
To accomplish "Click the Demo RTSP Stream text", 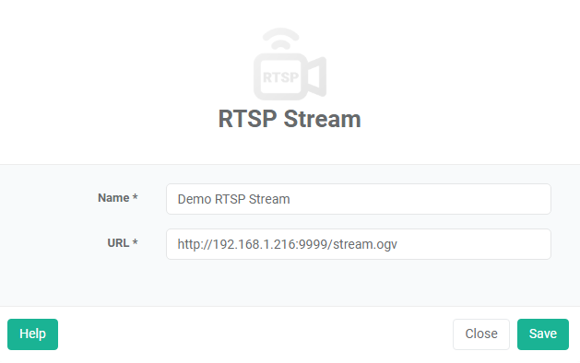I will click(x=233, y=199).
